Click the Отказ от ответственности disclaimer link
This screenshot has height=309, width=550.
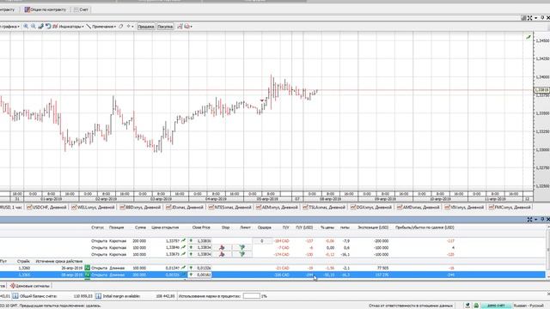411,306
